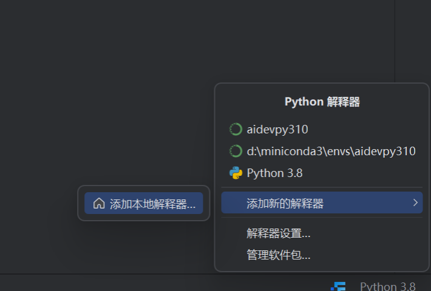
Task: Select the Python 3.8 interpreter entry
Action: tap(322, 173)
